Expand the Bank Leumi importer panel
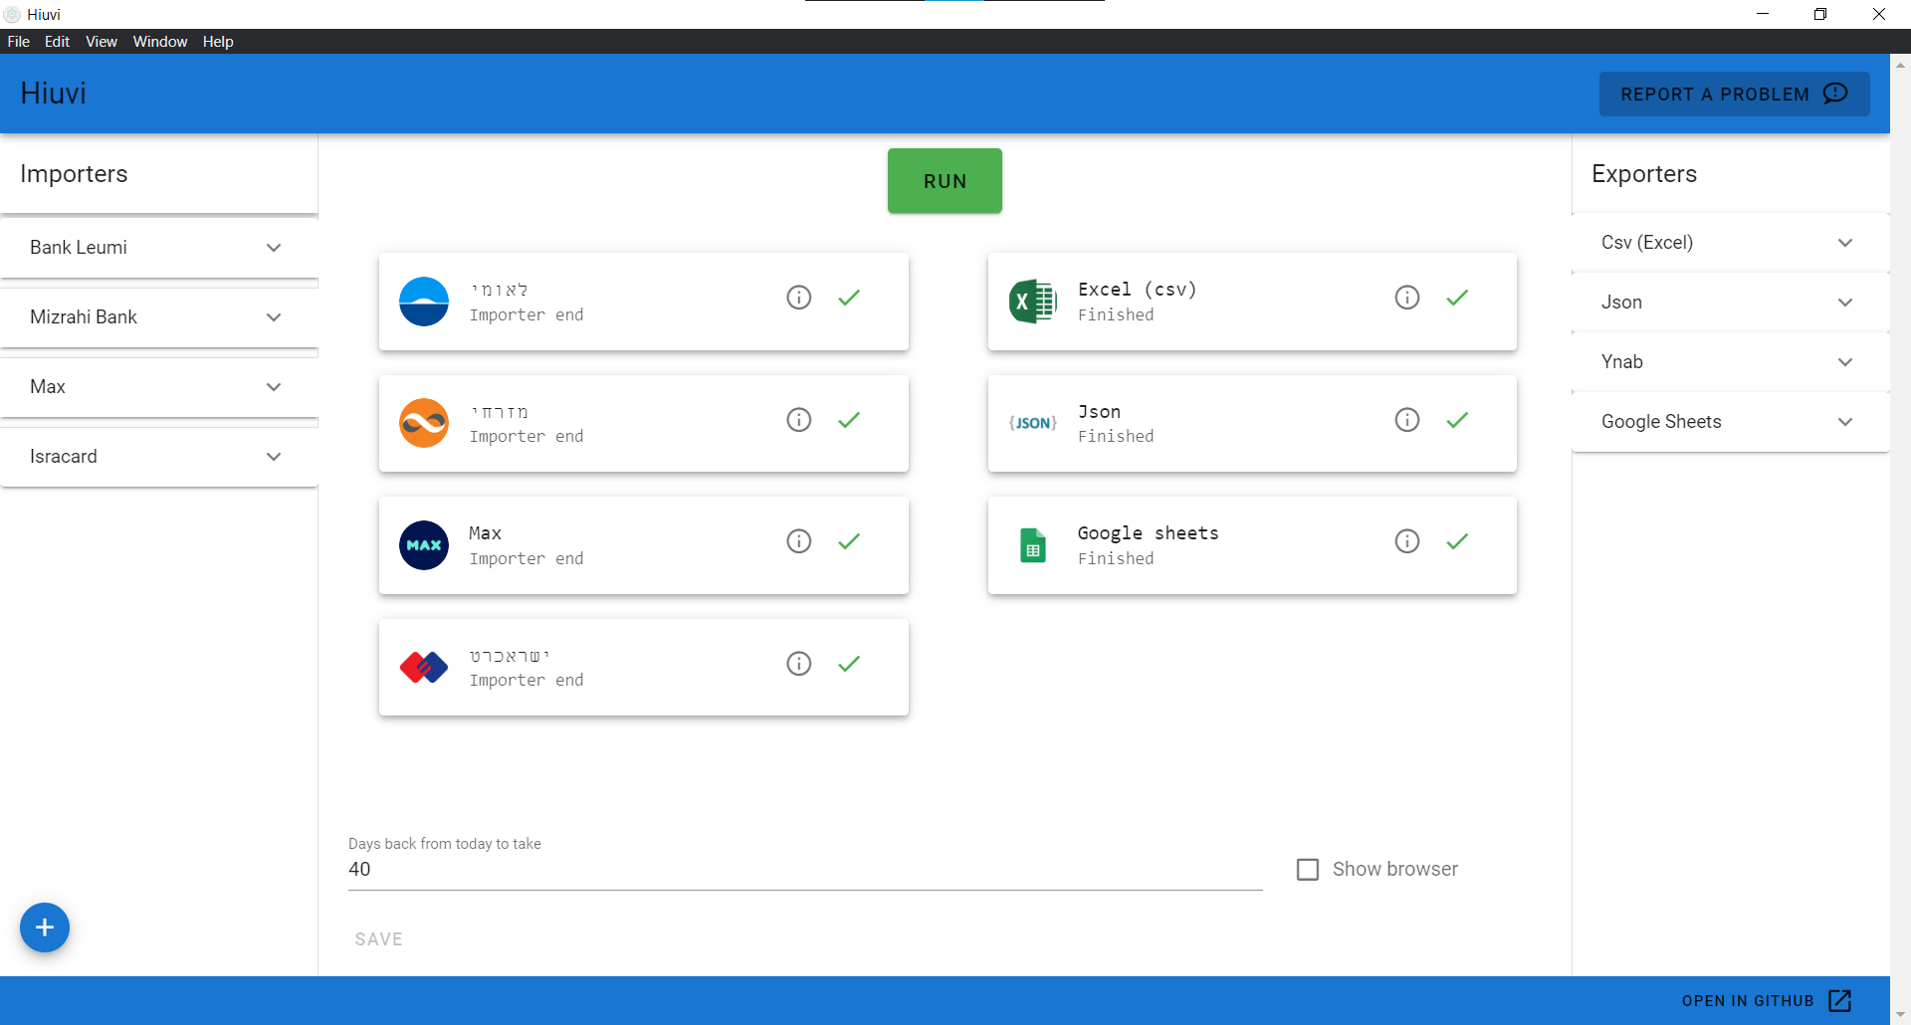This screenshot has height=1025, width=1911. [159, 248]
